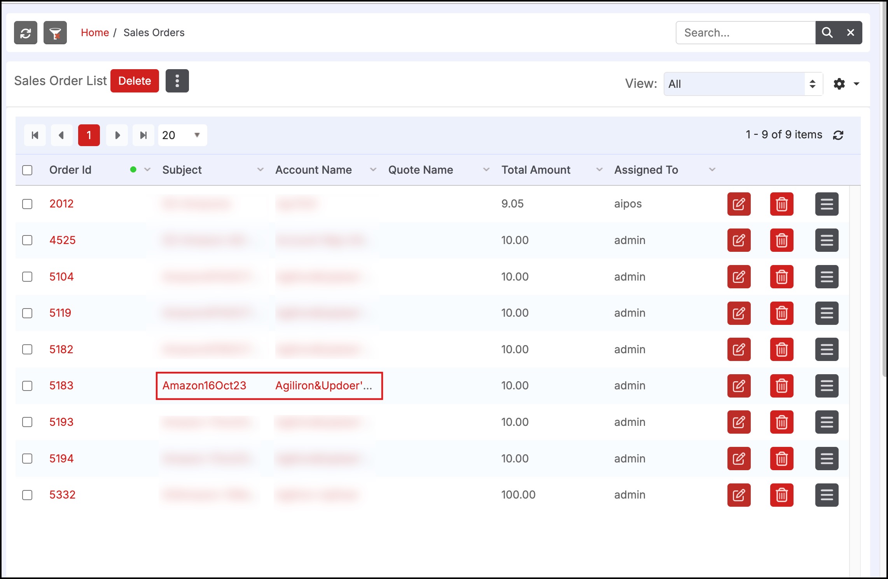Image resolution: width=888 pixels, height=579 pixels.
Task: Click the red Delete button
Action: 135,81
